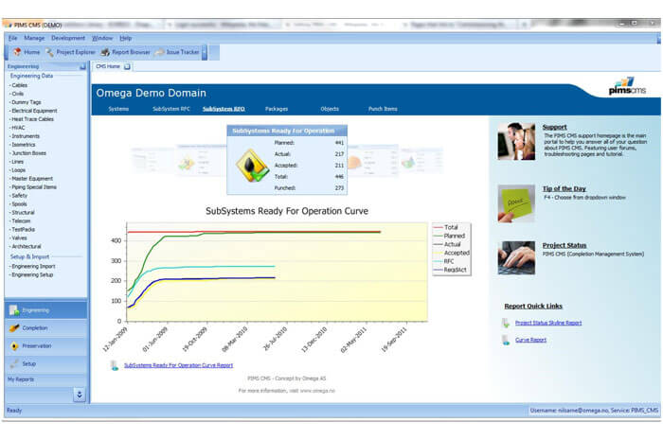This screenshot has height=440, width=663.
Task: Click the Setup section icon
Action: pos(14,363)
